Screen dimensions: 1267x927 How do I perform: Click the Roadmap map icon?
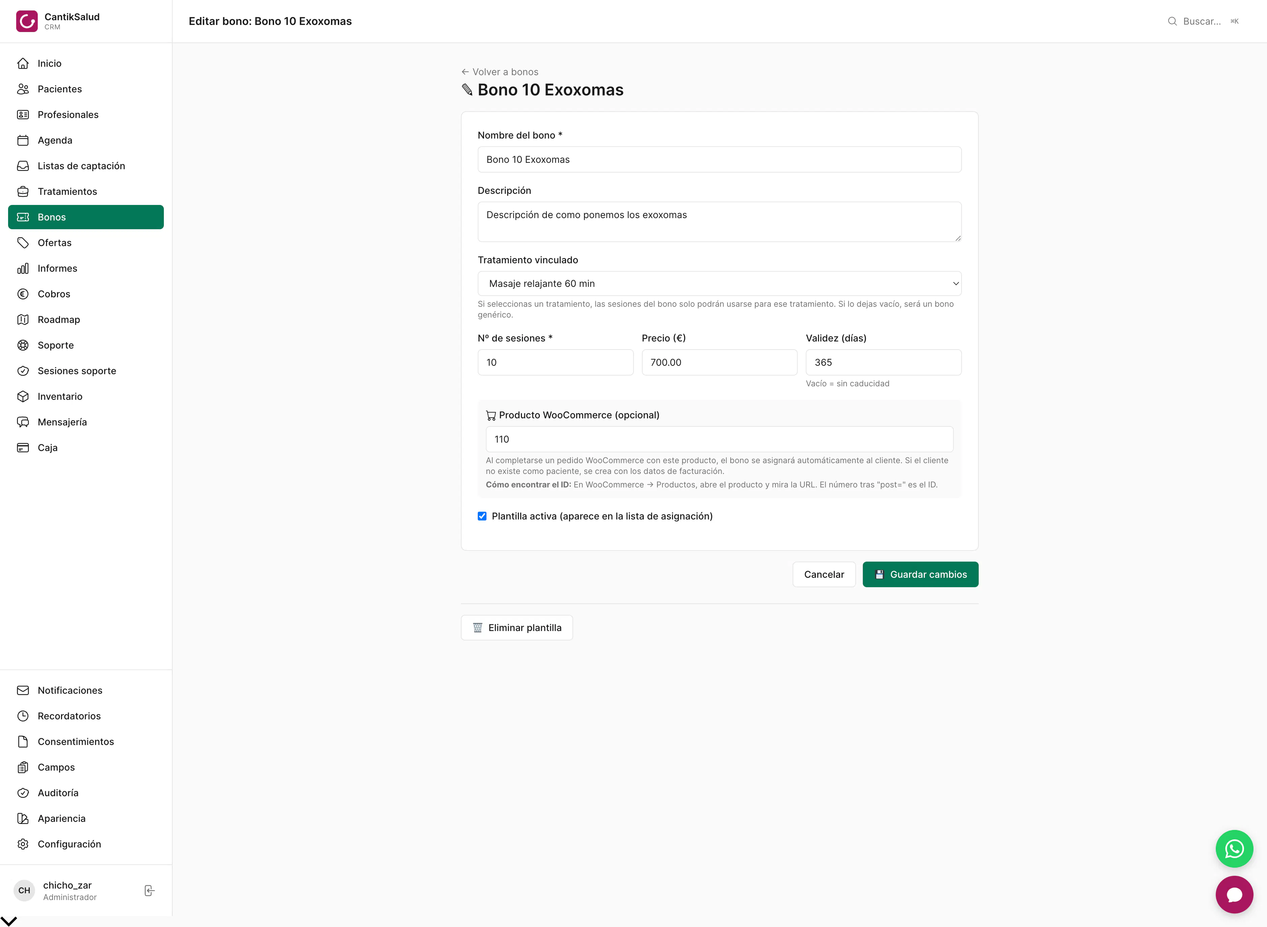tap(23, 320)
